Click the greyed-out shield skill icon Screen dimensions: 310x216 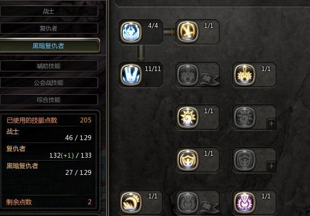point(244,160)
